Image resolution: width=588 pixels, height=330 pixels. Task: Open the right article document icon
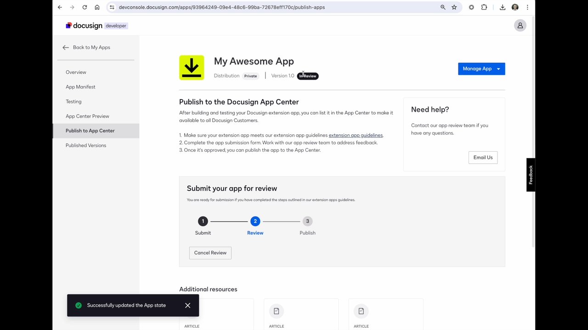pyautogui.click(x=361, y=311)
